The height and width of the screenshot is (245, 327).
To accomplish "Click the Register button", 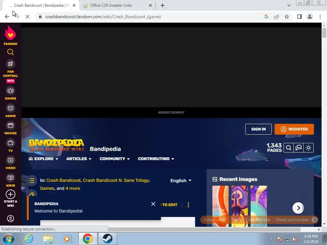I will [294, 129].
